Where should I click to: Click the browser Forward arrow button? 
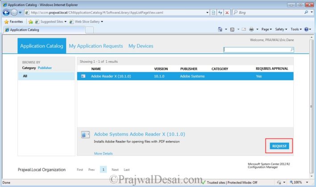tap(14, 12)
